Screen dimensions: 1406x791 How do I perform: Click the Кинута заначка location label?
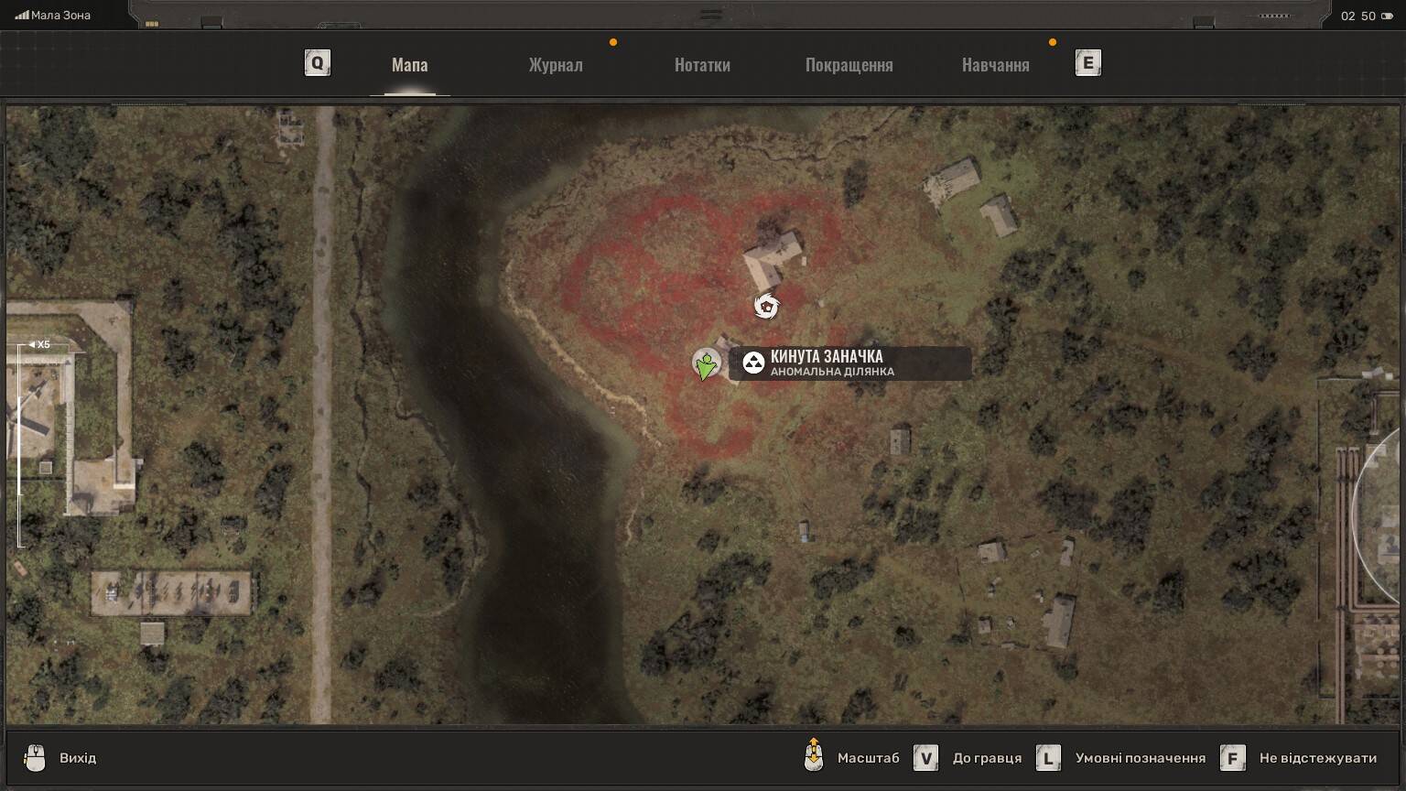(x=827, y=356)
